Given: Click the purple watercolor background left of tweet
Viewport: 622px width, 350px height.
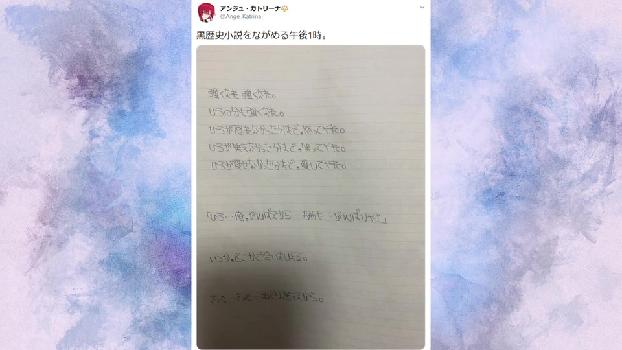Looking at the screenshot, I should [x=95, y=175].
